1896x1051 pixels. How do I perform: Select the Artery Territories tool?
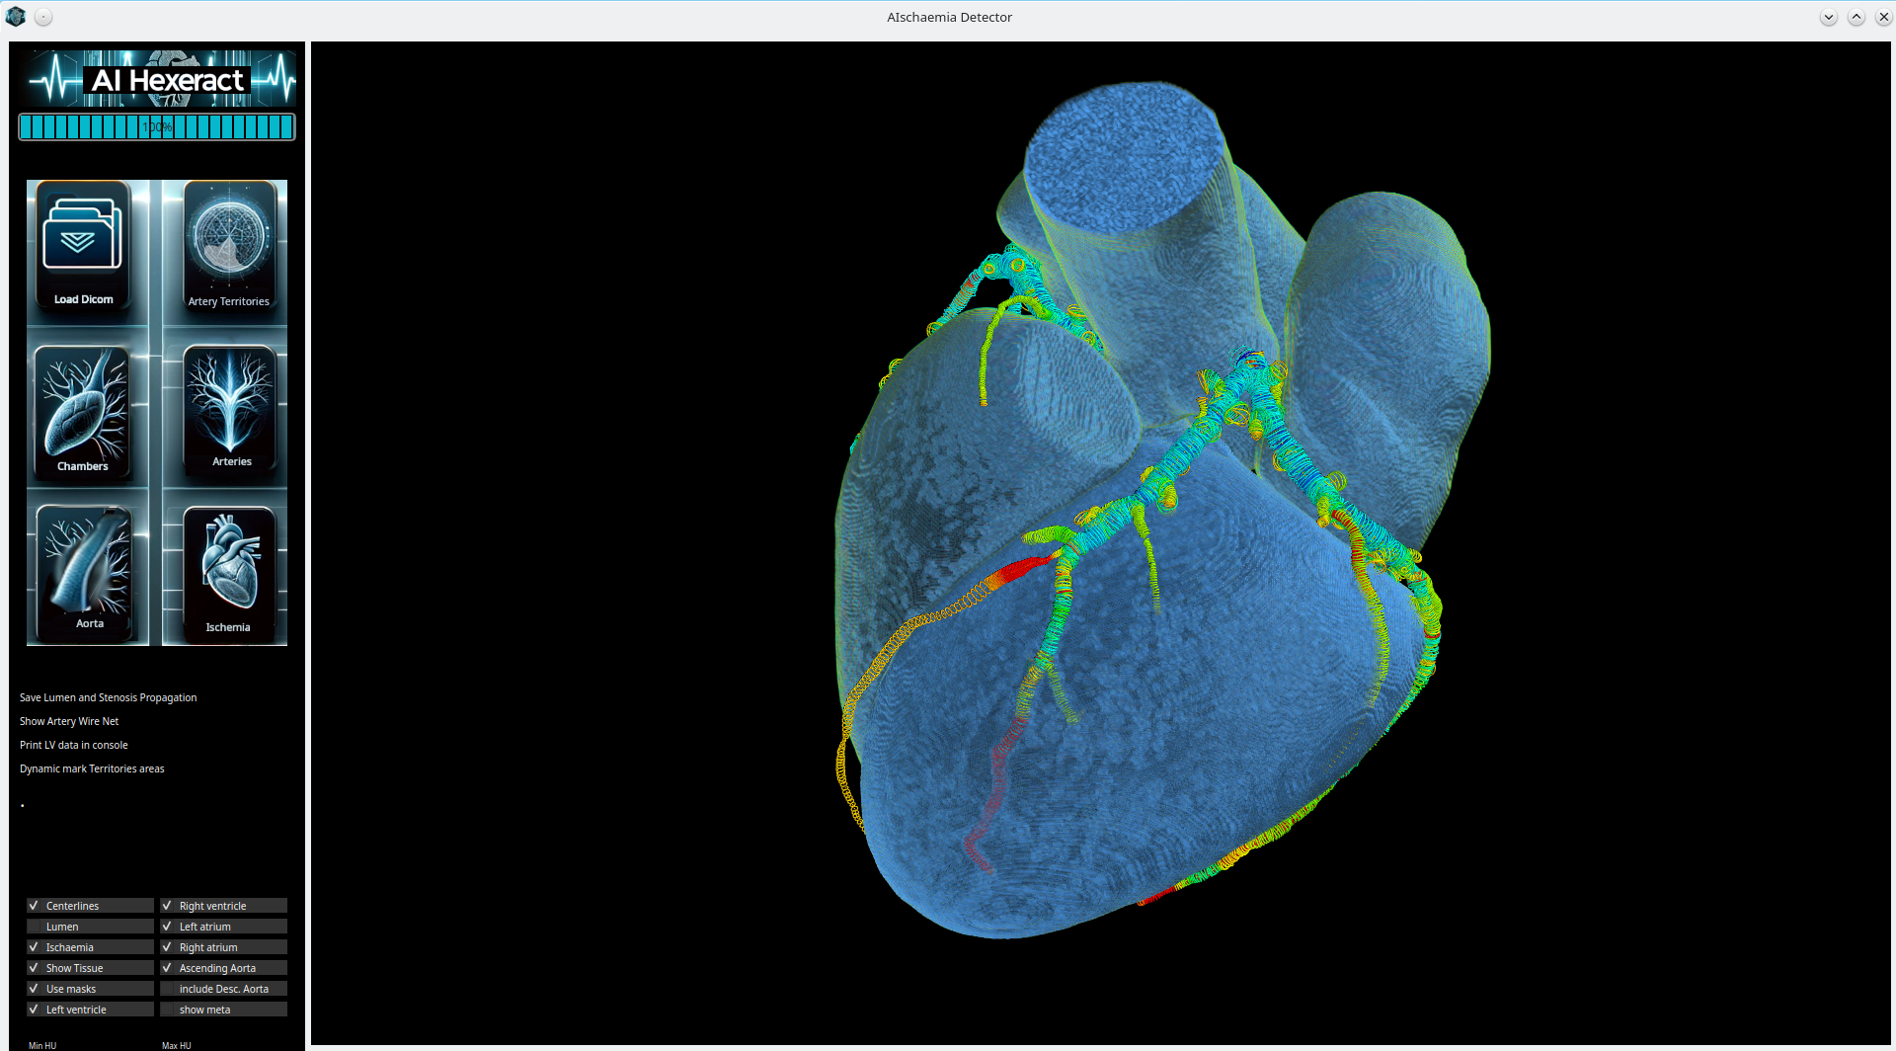click(227, 247)
